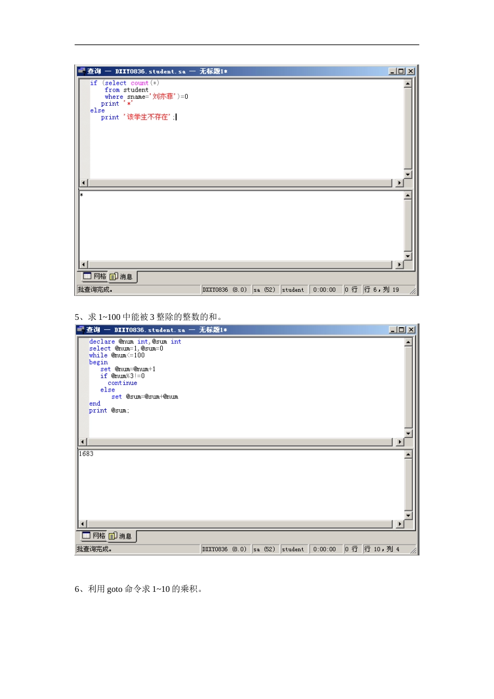Click the '*' result in the upper output pane
The image size is (494, 699).
tap(81, 195)
